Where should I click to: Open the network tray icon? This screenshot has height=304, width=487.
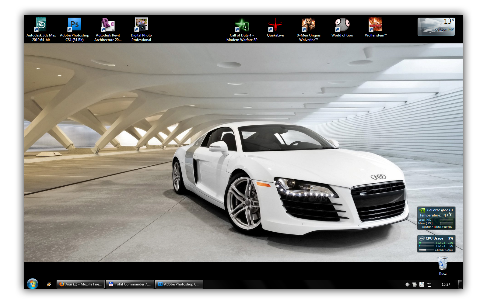tap(429, 285)
